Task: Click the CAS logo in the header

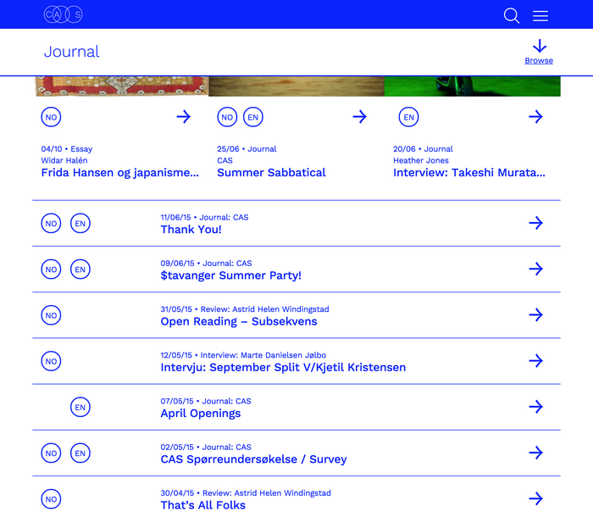Action: 64,14
